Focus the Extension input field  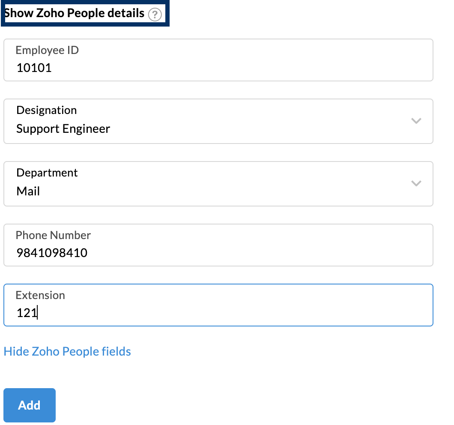218,305
